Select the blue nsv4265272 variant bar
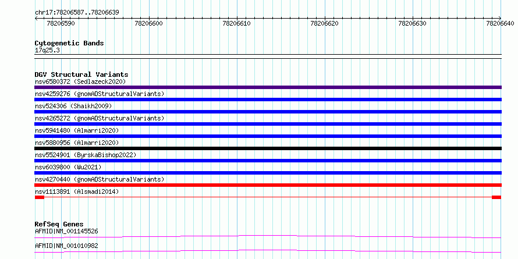518x259 pixels. 268,124
